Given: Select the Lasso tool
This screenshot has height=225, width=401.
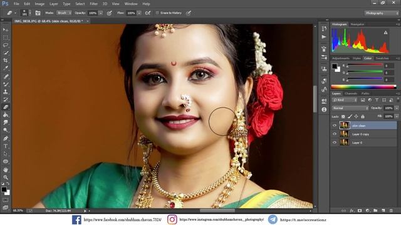Looking at the screenshot, I should [x=6, y=45].
